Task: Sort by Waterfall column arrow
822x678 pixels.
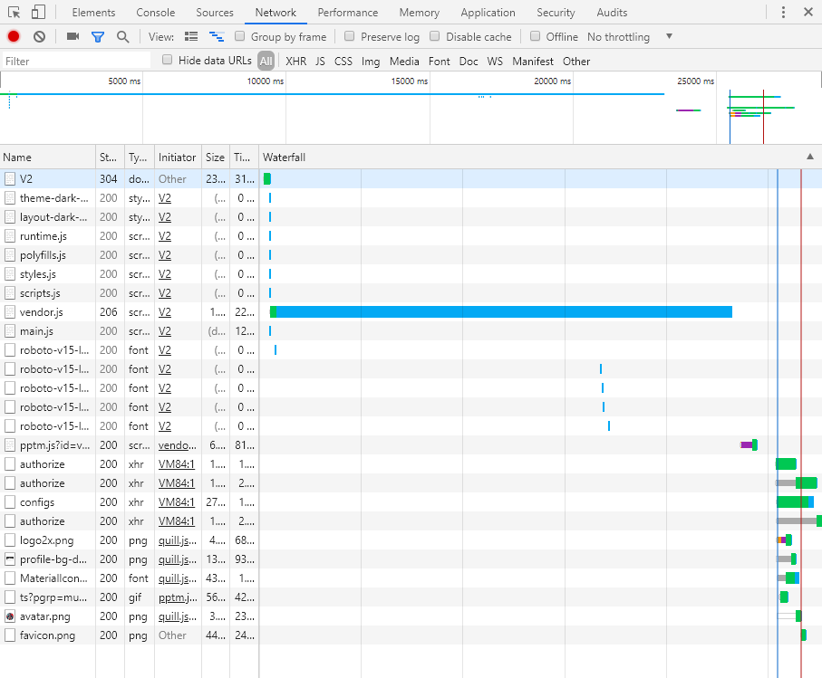Action: click(810, 157)
